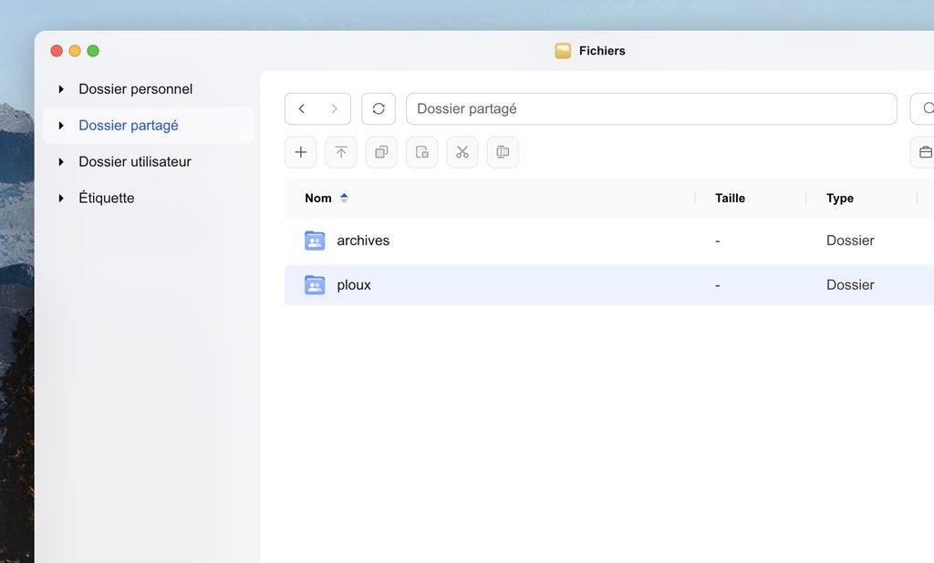Viewport: 934px width, 563px height.
Task: Maximize window with the green button
Action: (x=93, y=51)
